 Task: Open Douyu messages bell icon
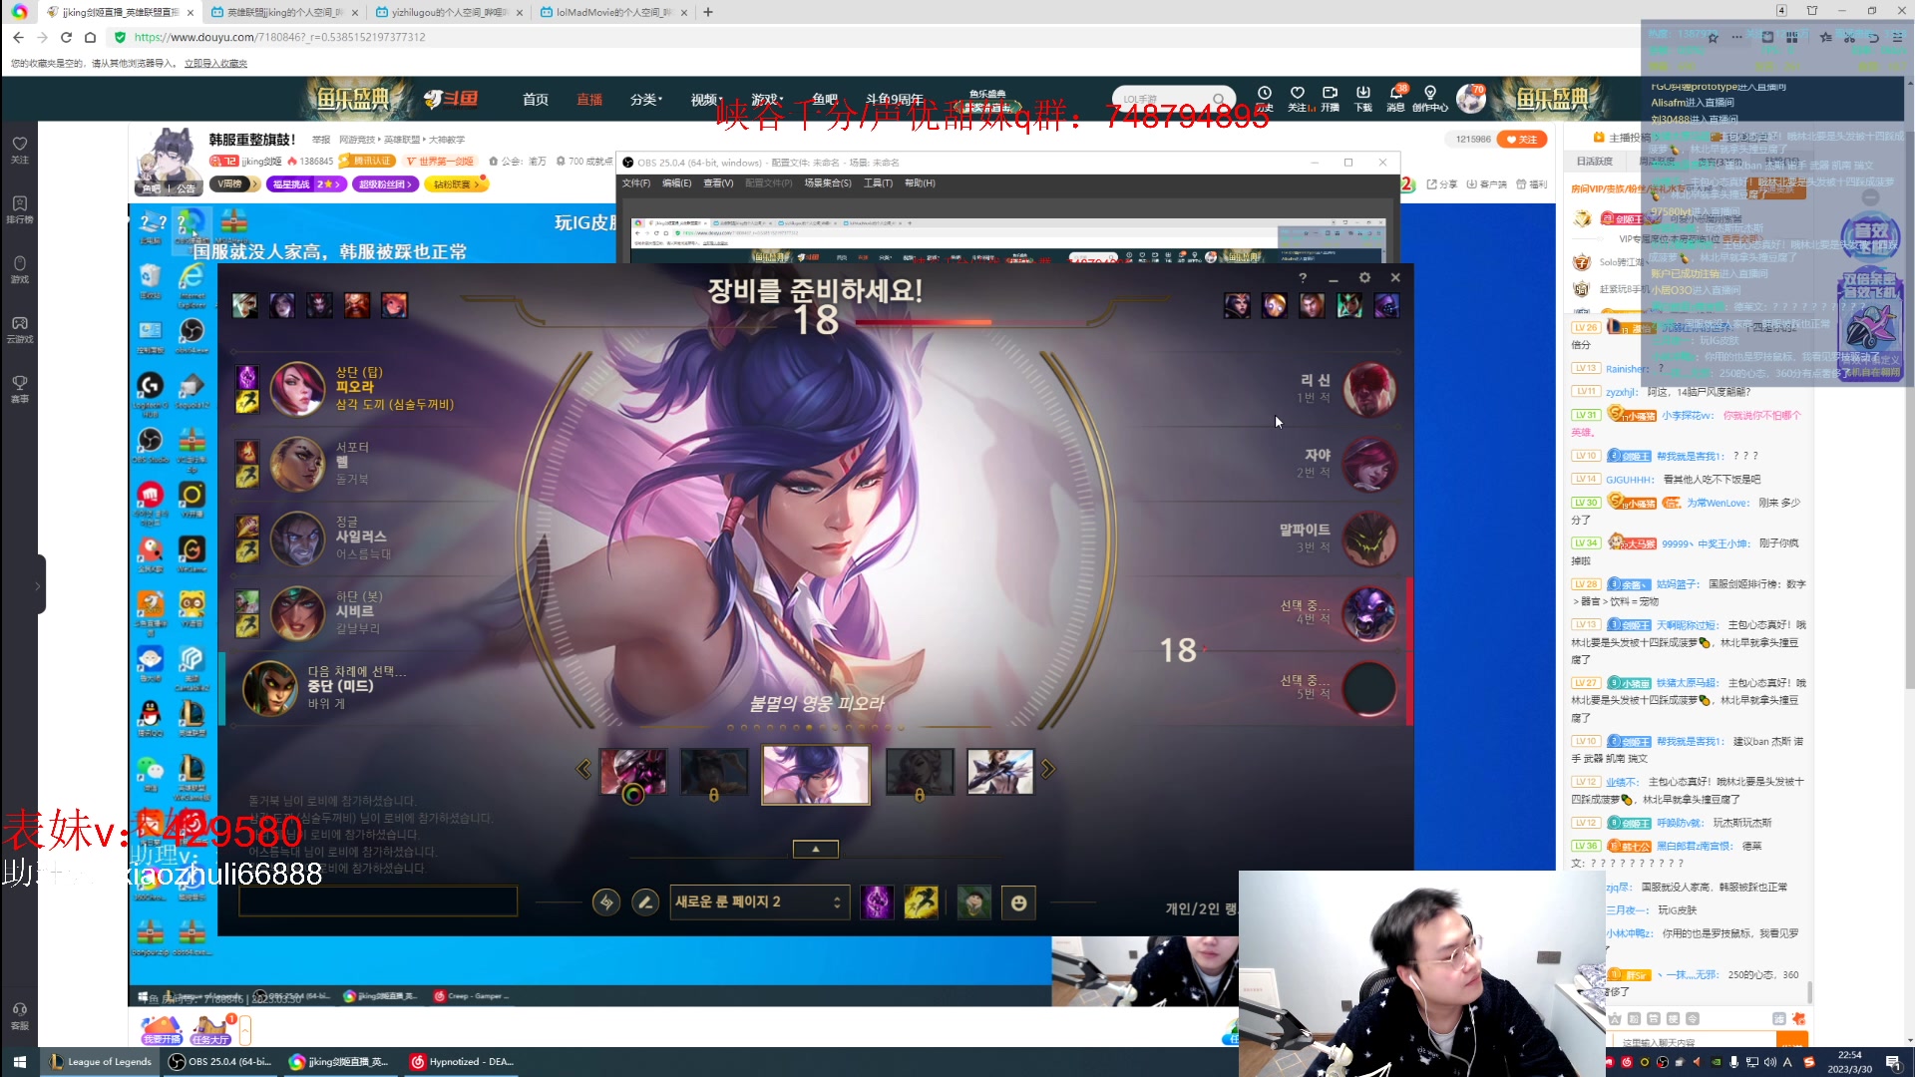click(1396, 94)
